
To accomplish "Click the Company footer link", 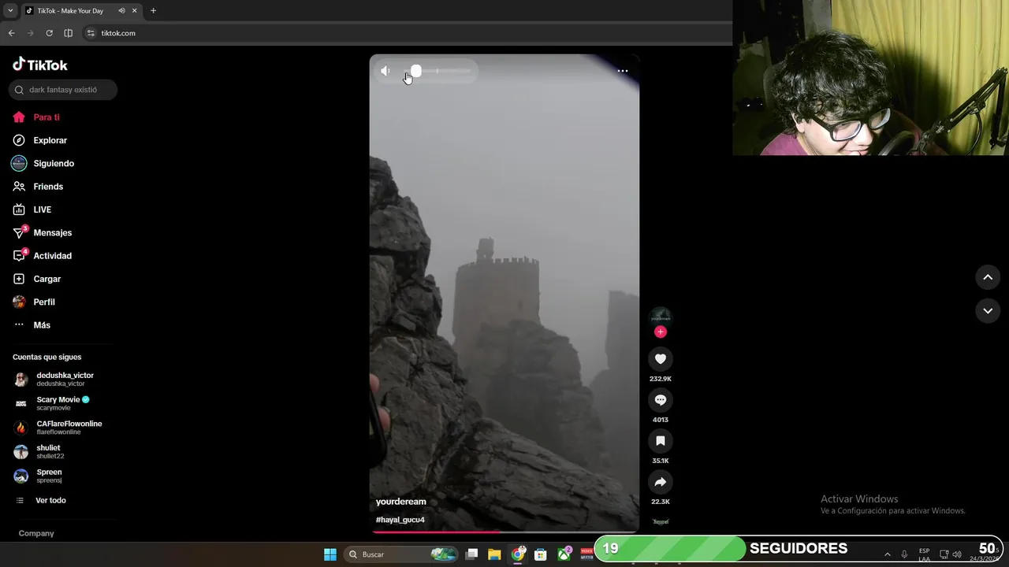I will point(36,533).
